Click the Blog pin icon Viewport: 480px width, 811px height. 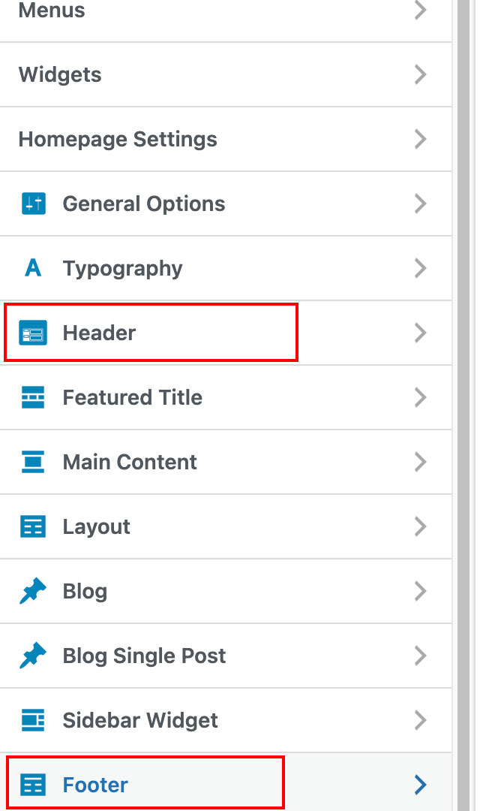(x=33, y=591)
